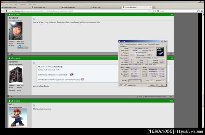Open the Mainboard tab in CPU-Z
Screen dimensions: 205x135
133,44
